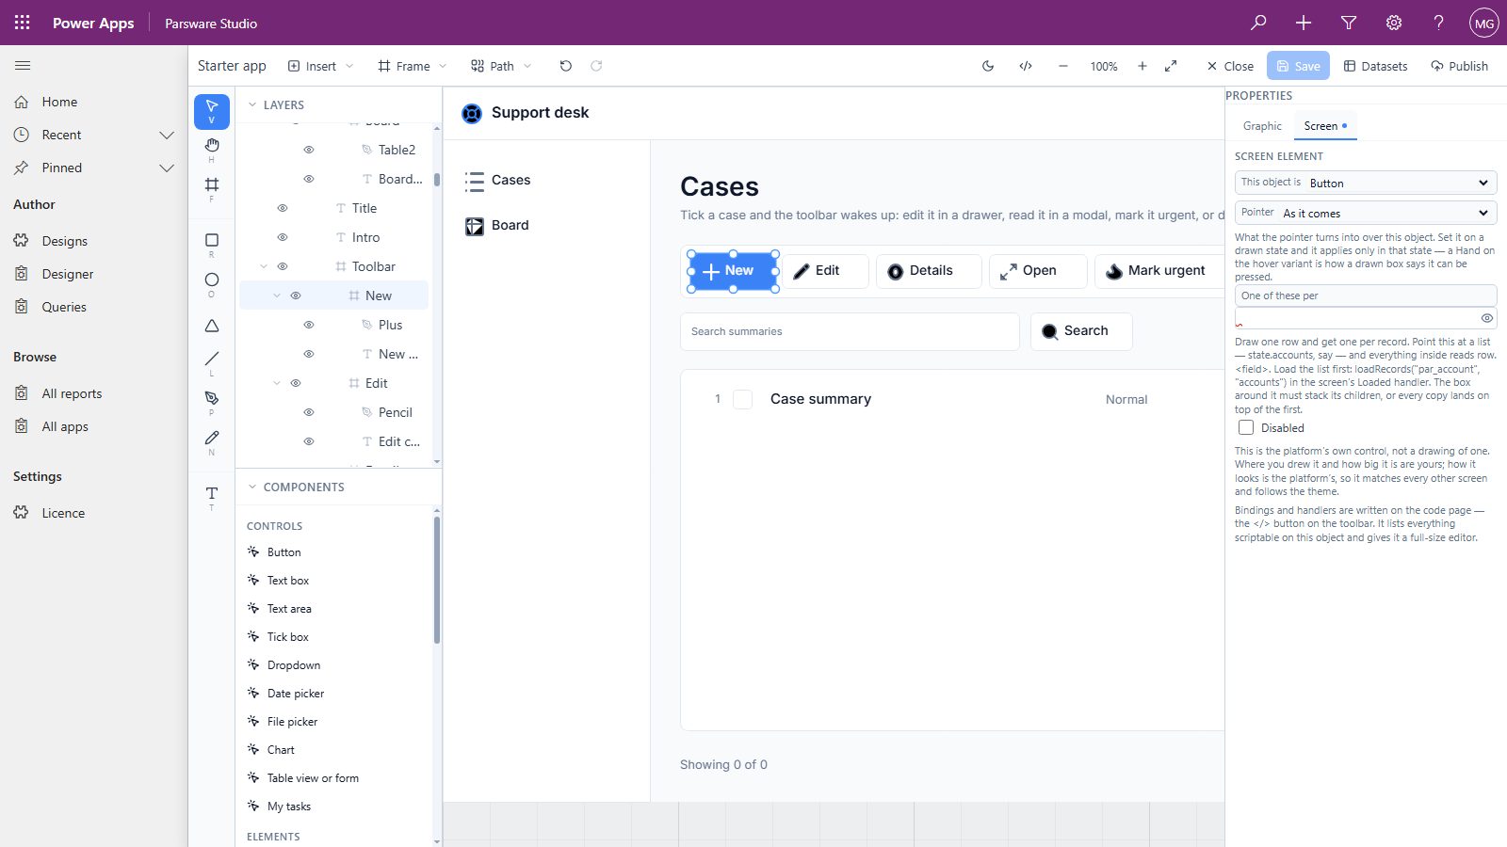Viewport: 1507px width, 847px height.
Task: Select the frame (F) tool in the toolbox
Action: (212, 189)
